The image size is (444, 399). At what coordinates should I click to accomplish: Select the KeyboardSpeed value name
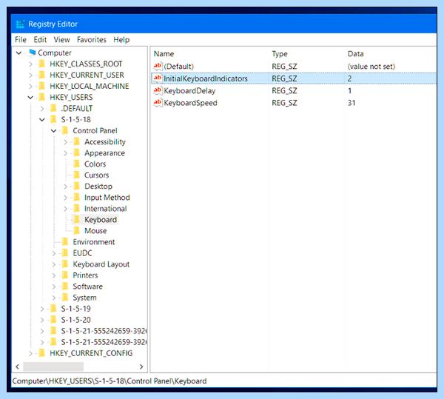click(191, 103)
